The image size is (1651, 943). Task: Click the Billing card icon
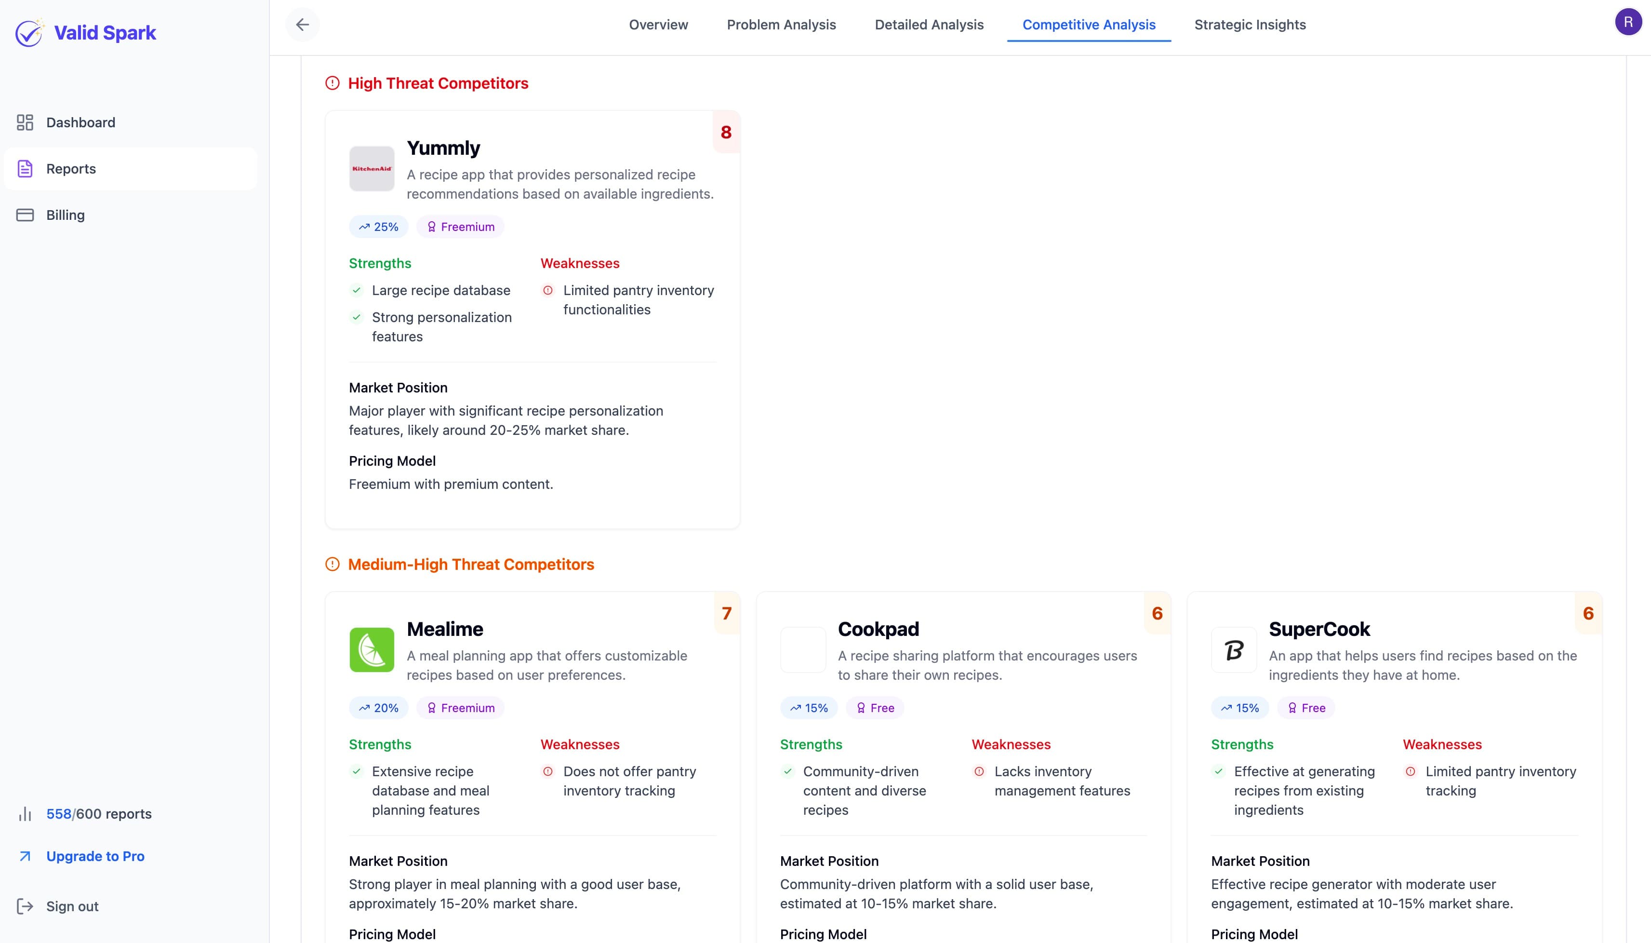pos(25,215)
